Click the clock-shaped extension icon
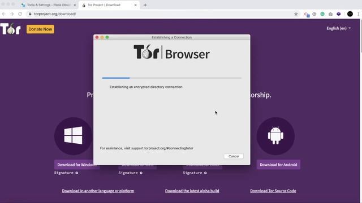 [x=314, y=14]
